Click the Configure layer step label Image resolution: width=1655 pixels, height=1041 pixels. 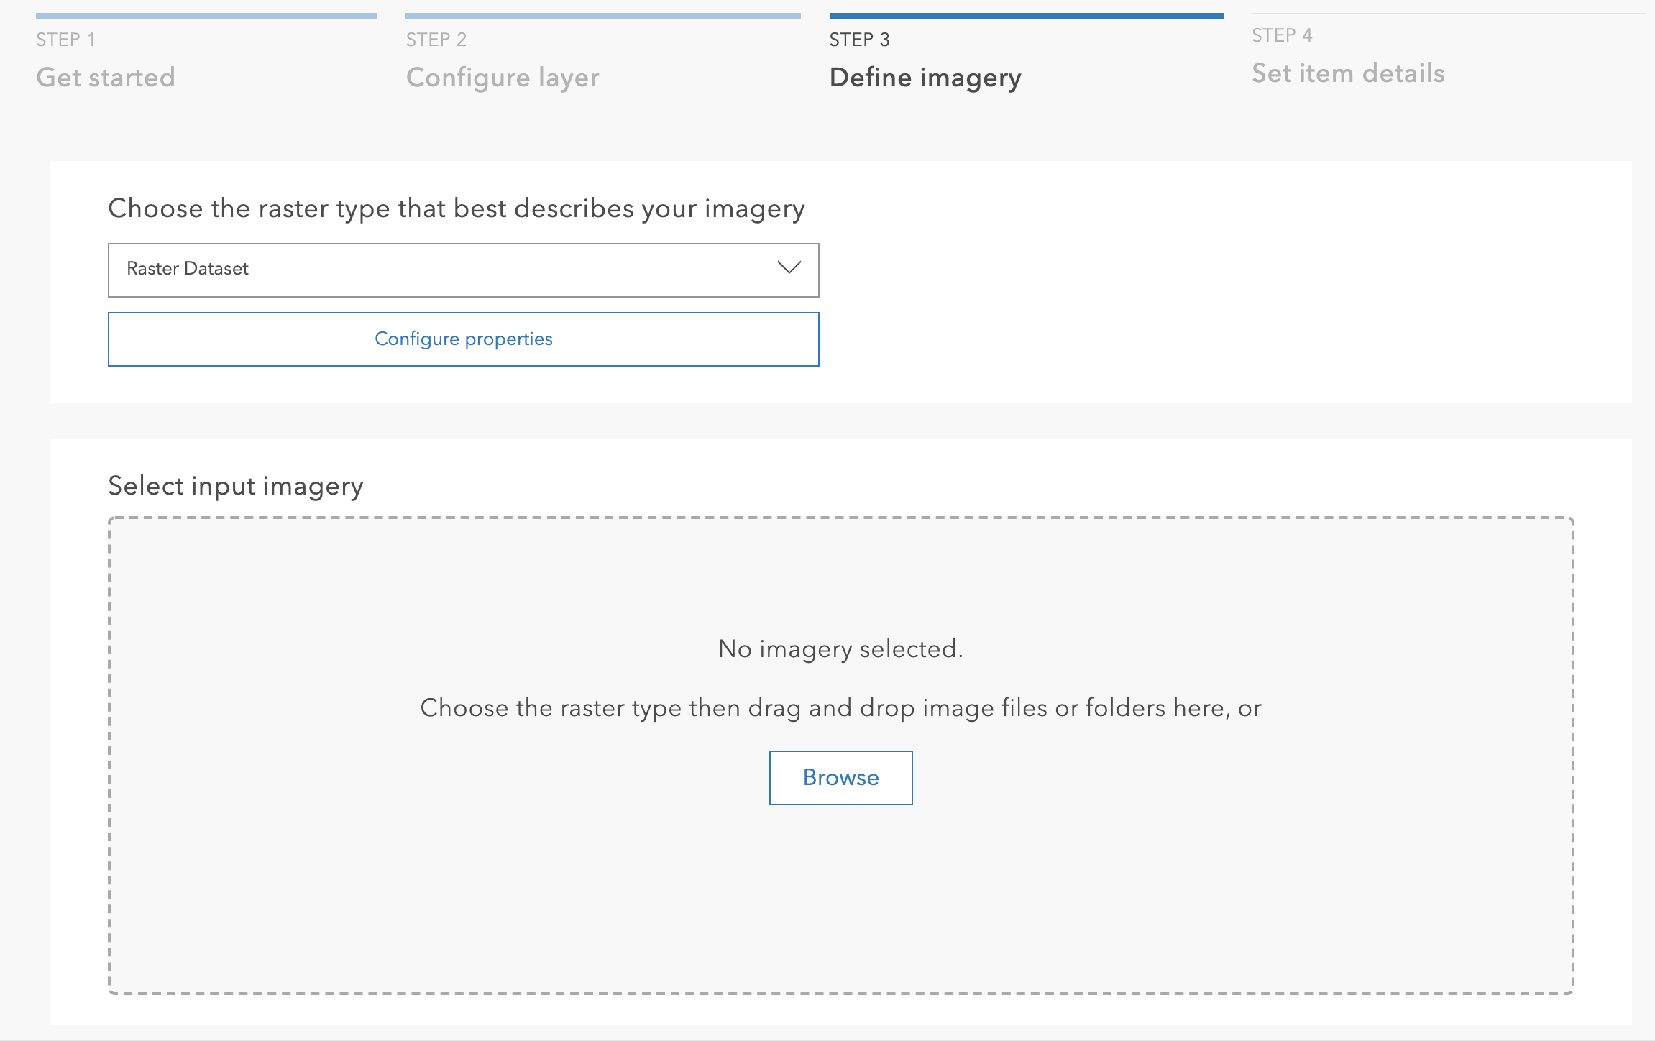503,77
